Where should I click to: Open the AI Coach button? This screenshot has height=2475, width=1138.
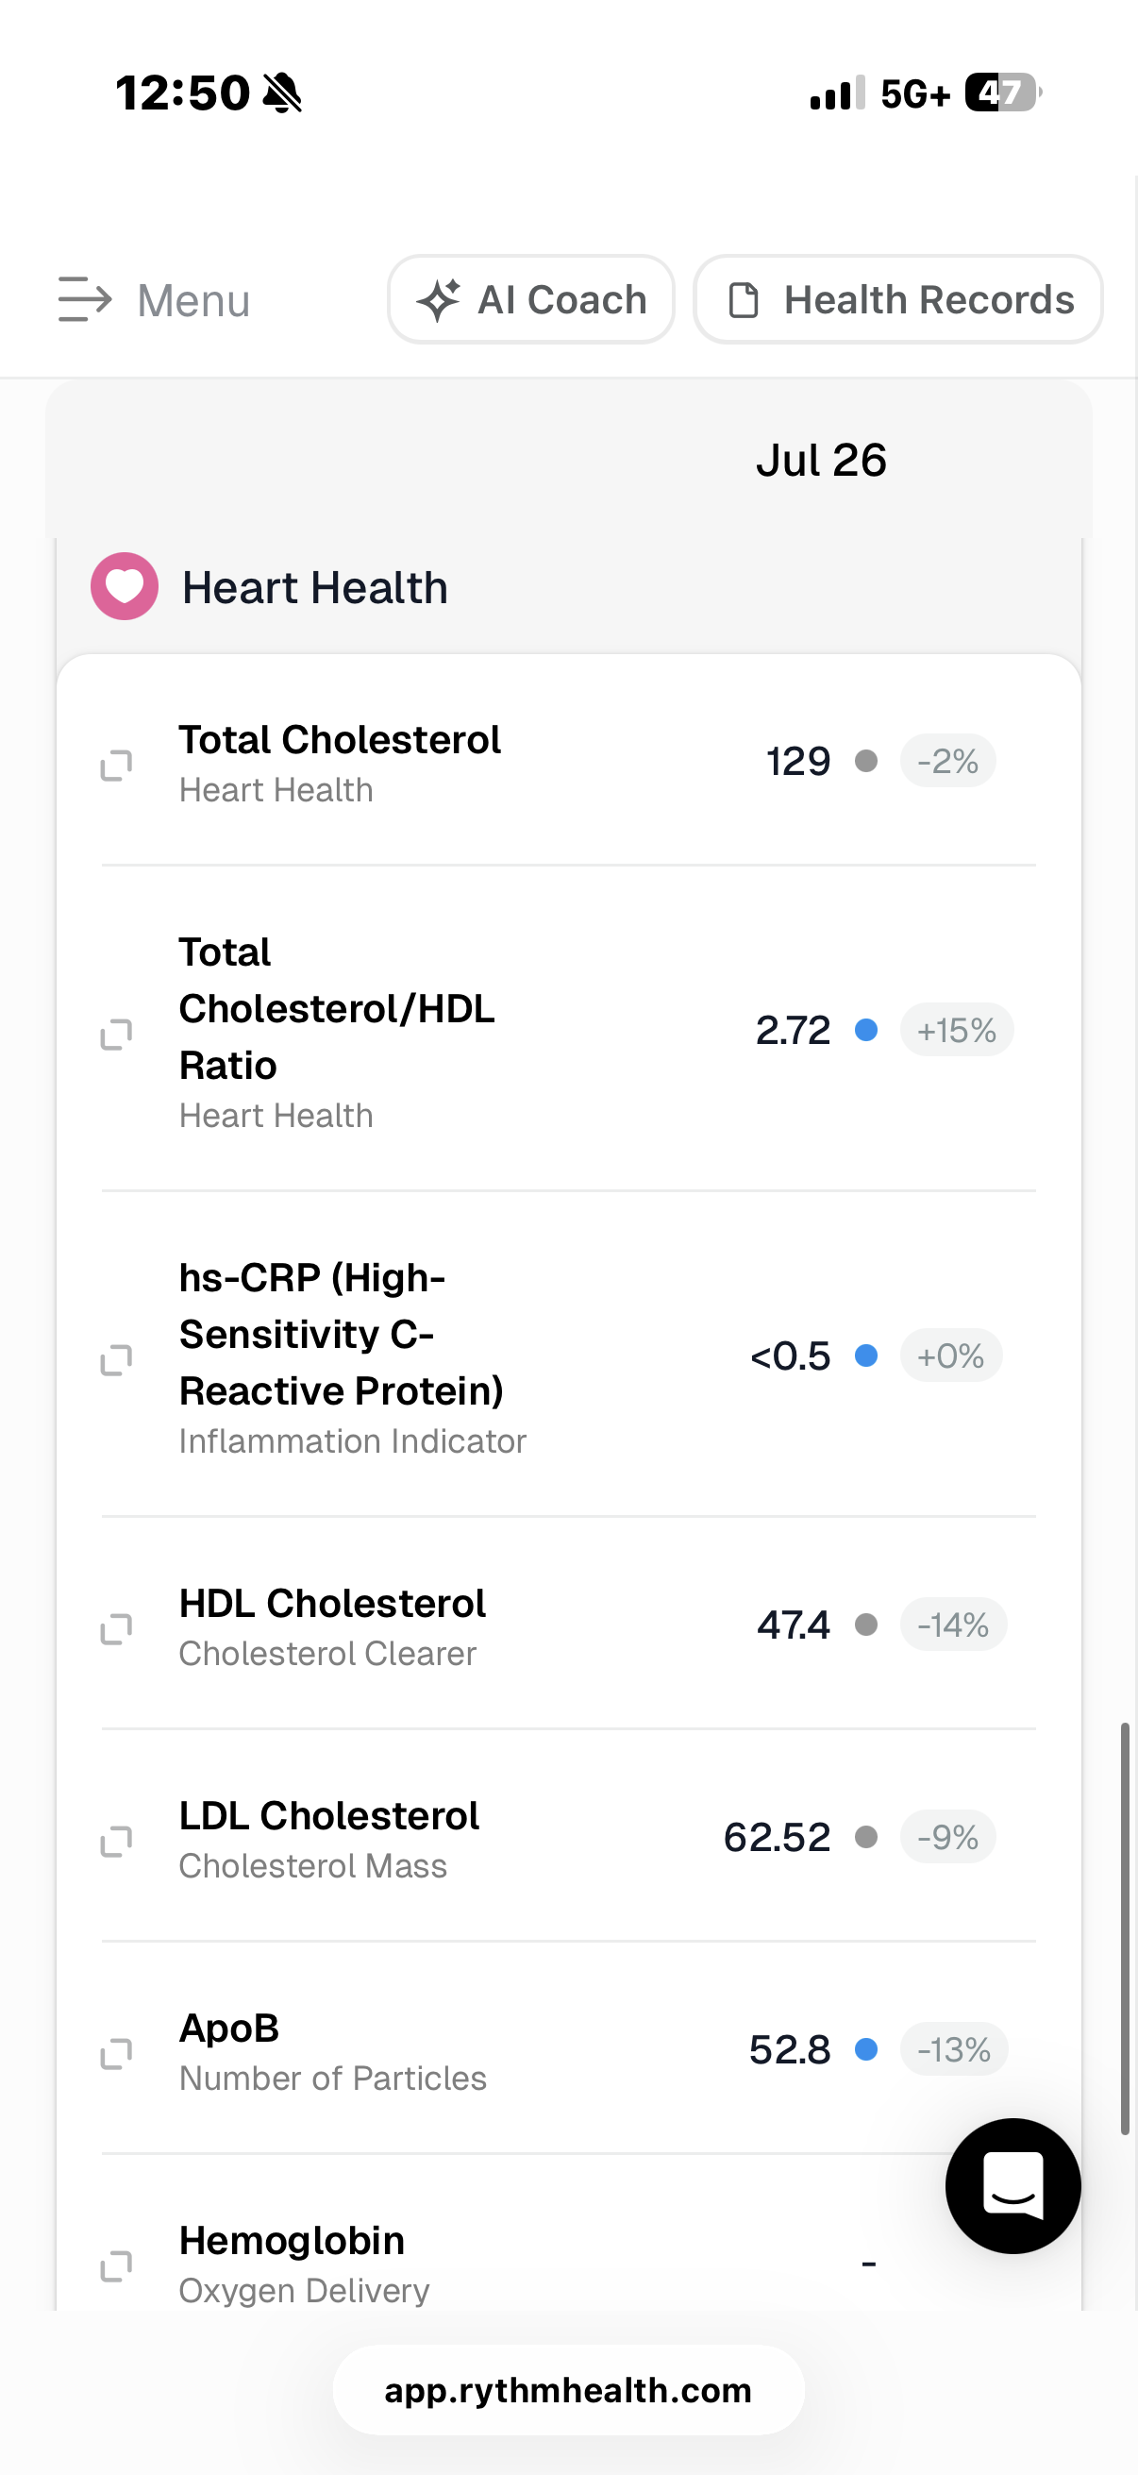pos(531,299)
